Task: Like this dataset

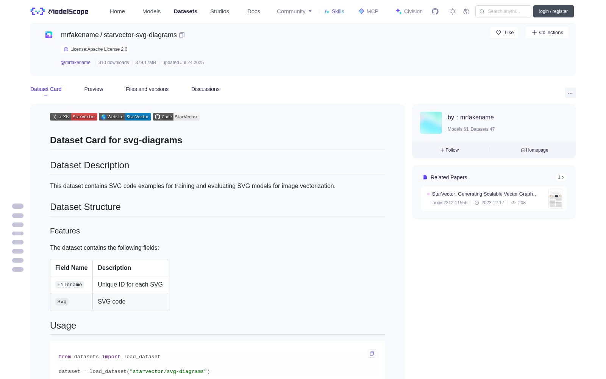Action: 504,33
